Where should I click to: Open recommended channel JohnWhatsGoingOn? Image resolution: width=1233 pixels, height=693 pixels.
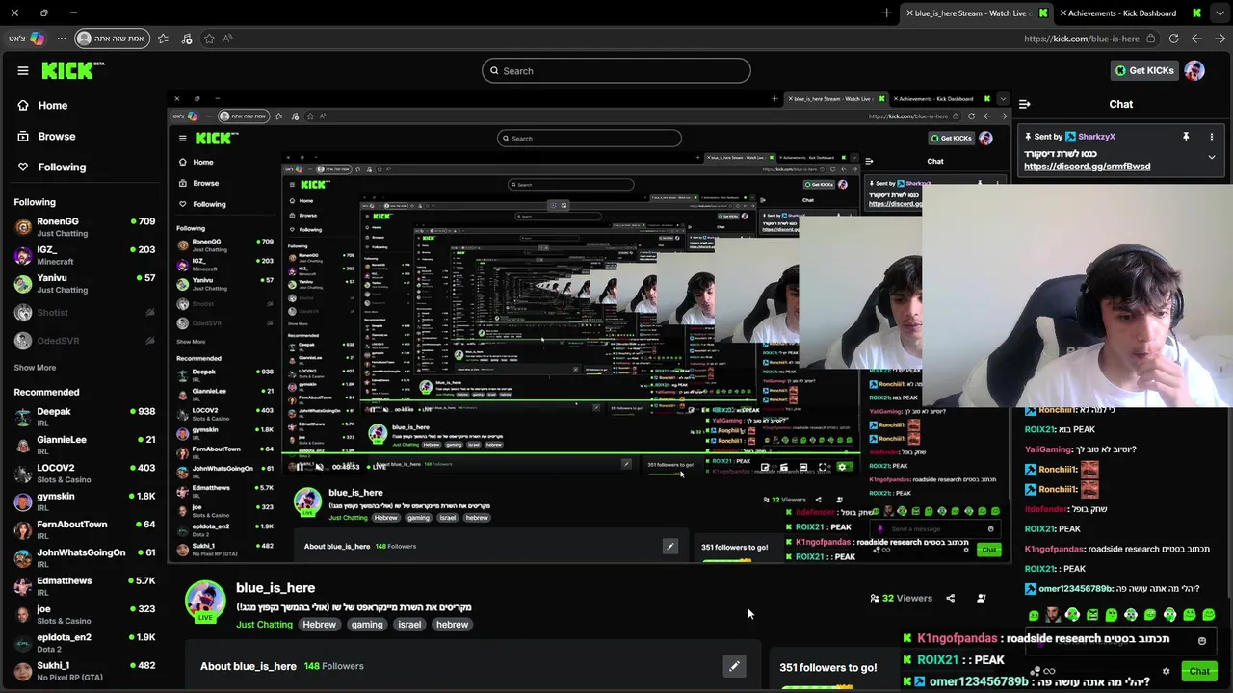pos(85,558)
